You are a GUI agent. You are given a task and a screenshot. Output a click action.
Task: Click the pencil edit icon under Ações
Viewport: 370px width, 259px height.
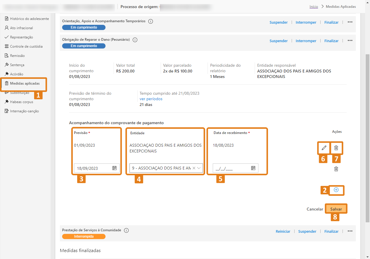point(324,148)
